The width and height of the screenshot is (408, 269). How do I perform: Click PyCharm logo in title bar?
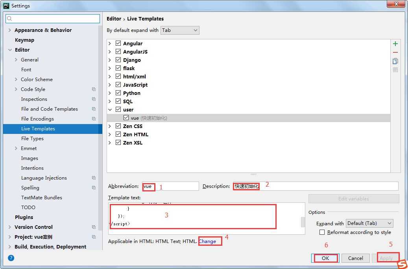(6, 6)
